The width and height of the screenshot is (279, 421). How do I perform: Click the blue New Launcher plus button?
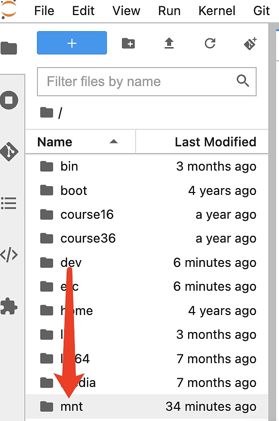(x=72, y=43)
